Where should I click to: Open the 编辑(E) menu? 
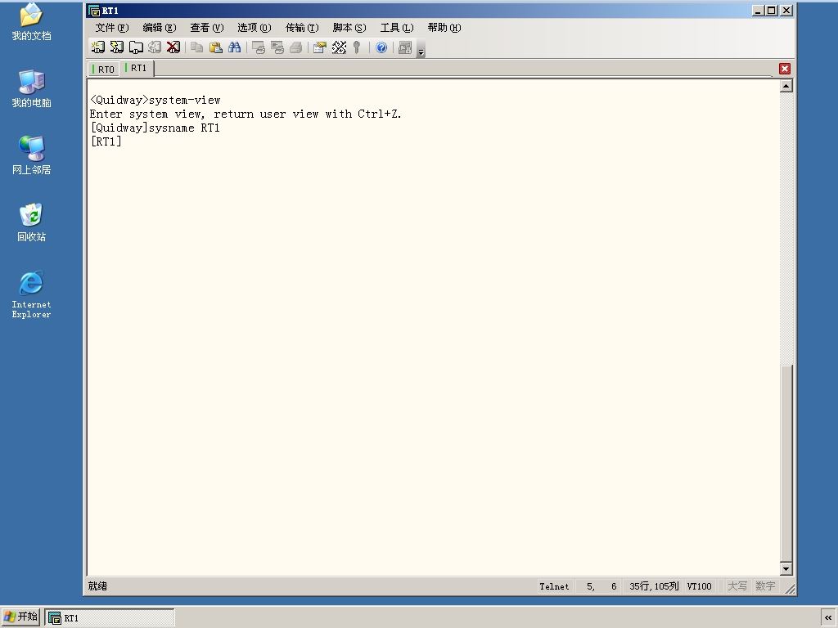coord(160,27)
